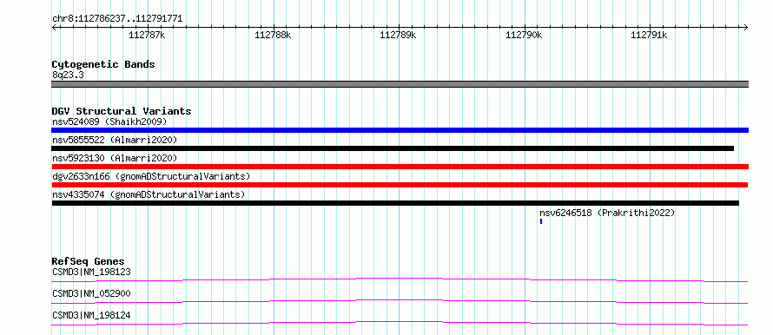Viewport: 773px width, 335px height.
Task: Open nsv5855522 (Almarri2020) label
Action: (x=115, y=140)
